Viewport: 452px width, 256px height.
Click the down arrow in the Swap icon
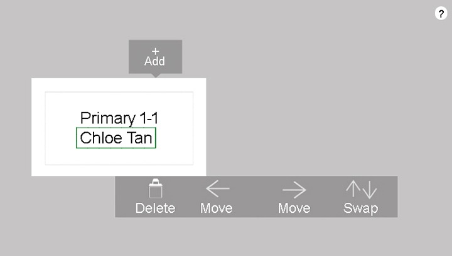(x=369, y=189)
